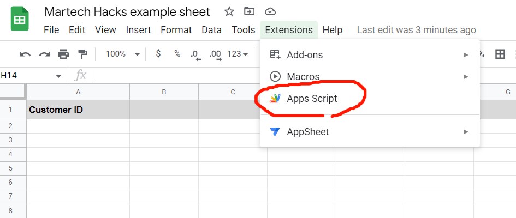Select row 1 header
This screenshot has width=516, height=218.
[13, 110]
